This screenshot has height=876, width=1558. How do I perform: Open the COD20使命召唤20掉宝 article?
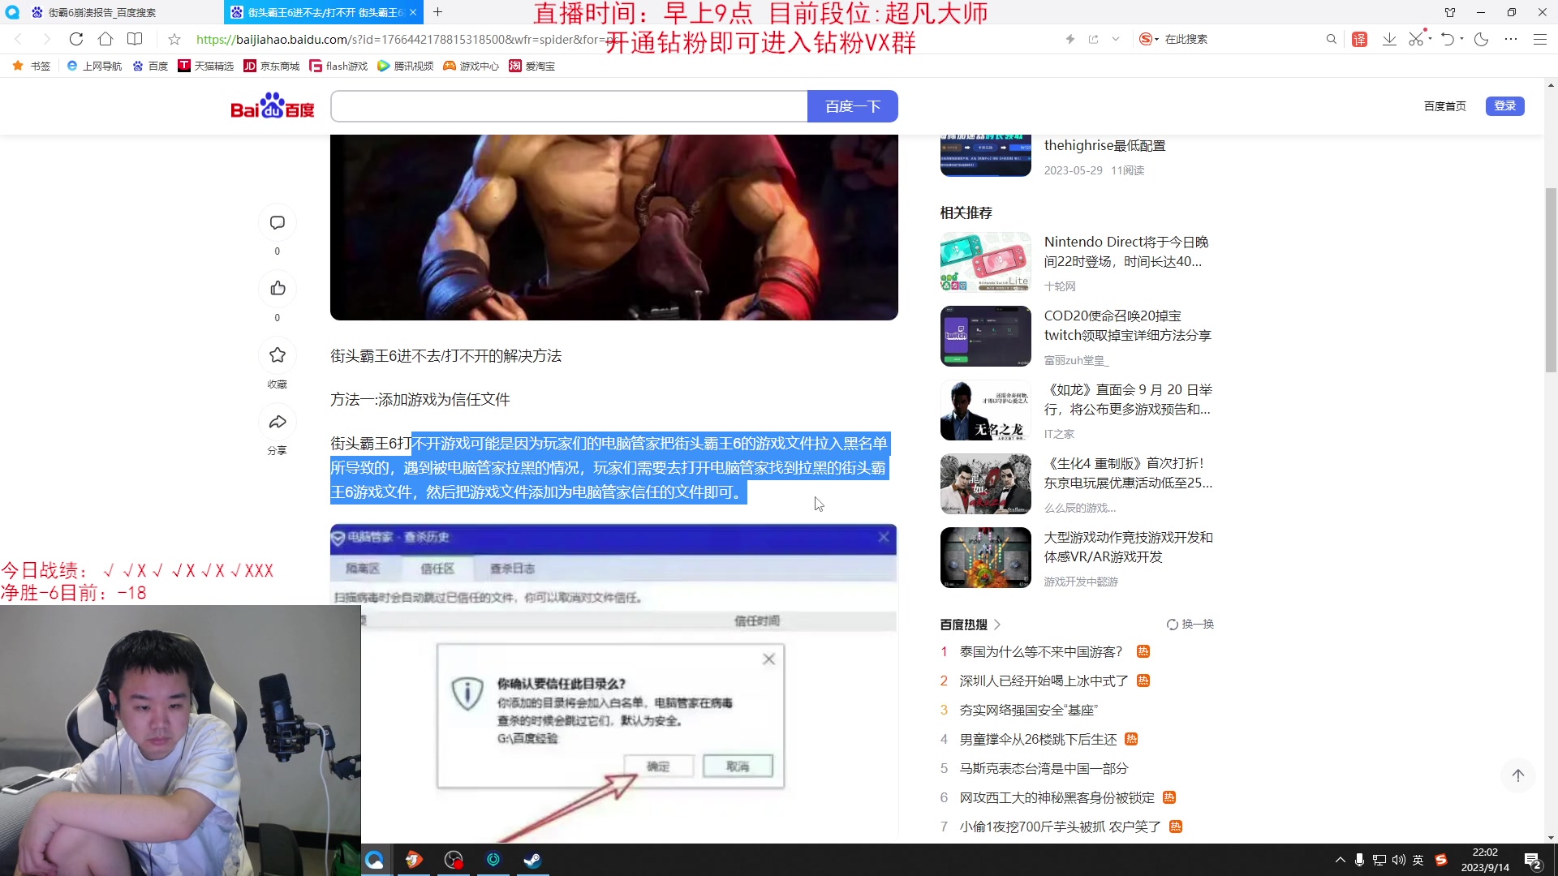[1128, 325]
